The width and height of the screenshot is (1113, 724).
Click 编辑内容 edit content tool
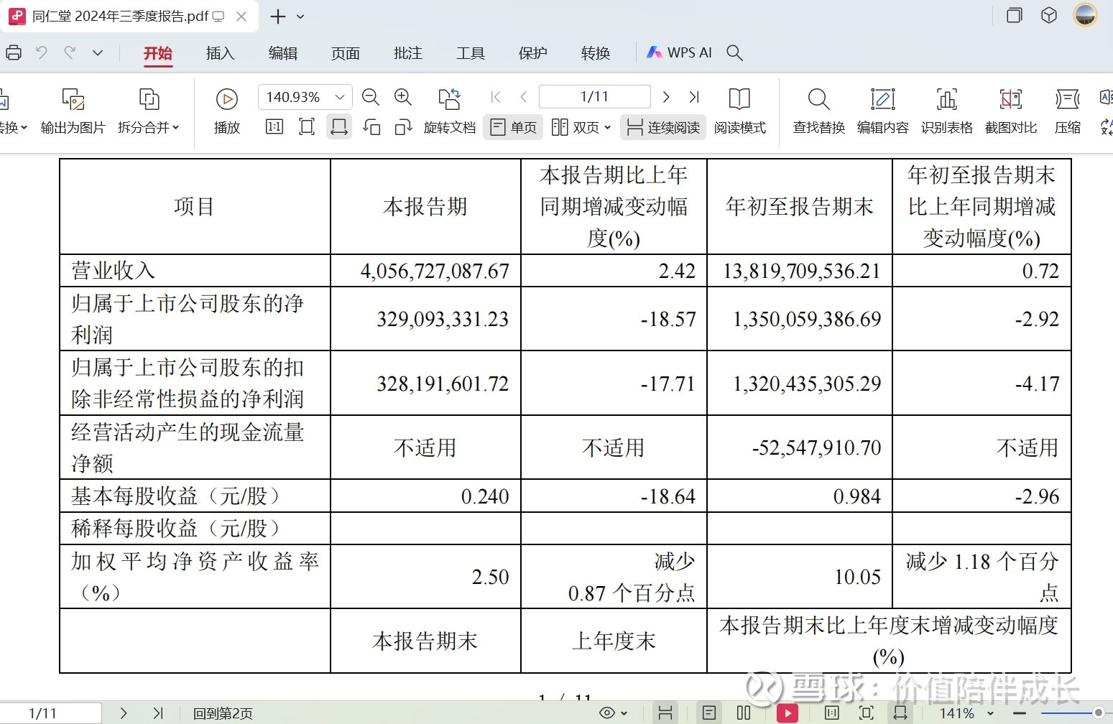(x=882, y=111)
